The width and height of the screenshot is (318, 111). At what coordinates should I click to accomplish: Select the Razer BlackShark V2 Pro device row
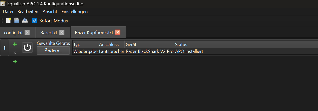149,51
